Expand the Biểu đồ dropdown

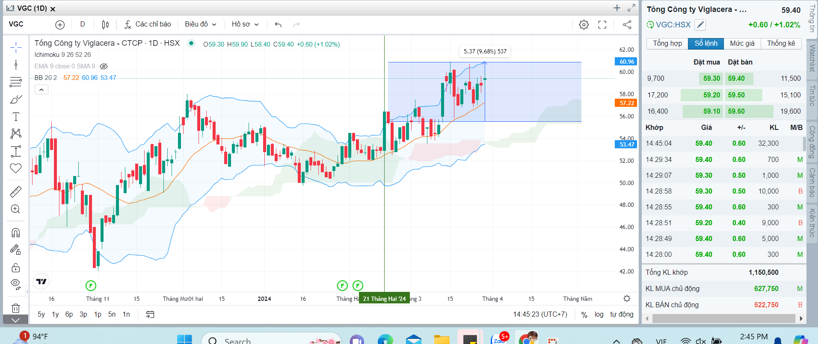click(201, 24)
